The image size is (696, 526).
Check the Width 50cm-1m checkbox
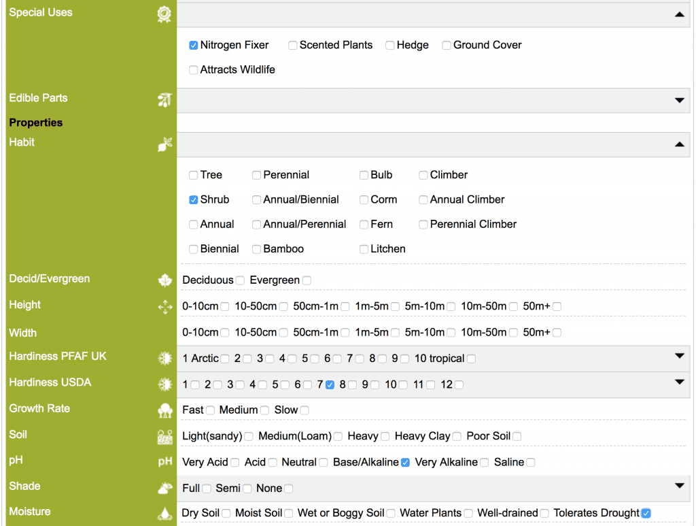(x=345, y=333)
